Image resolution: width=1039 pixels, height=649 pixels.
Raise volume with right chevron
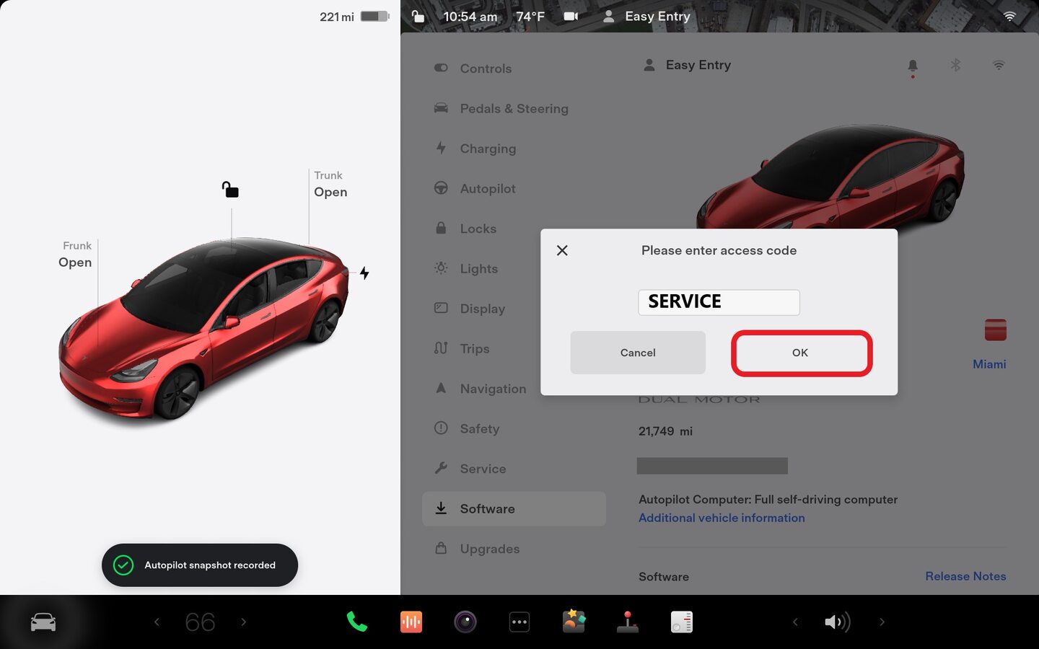coord(882,622)
